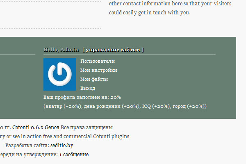Click the Разработка сайта footer label

(x=27, y=146)
